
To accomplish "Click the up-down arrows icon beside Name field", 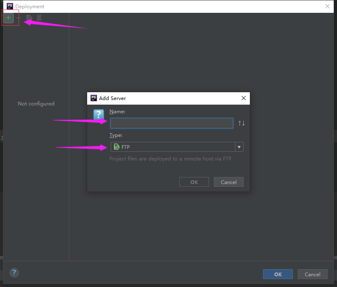I will point(242,123).
